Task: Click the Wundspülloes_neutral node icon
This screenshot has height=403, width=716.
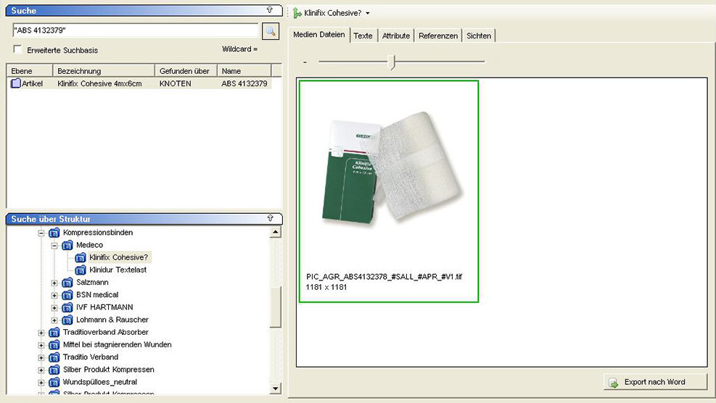Action: pos(54,382)
